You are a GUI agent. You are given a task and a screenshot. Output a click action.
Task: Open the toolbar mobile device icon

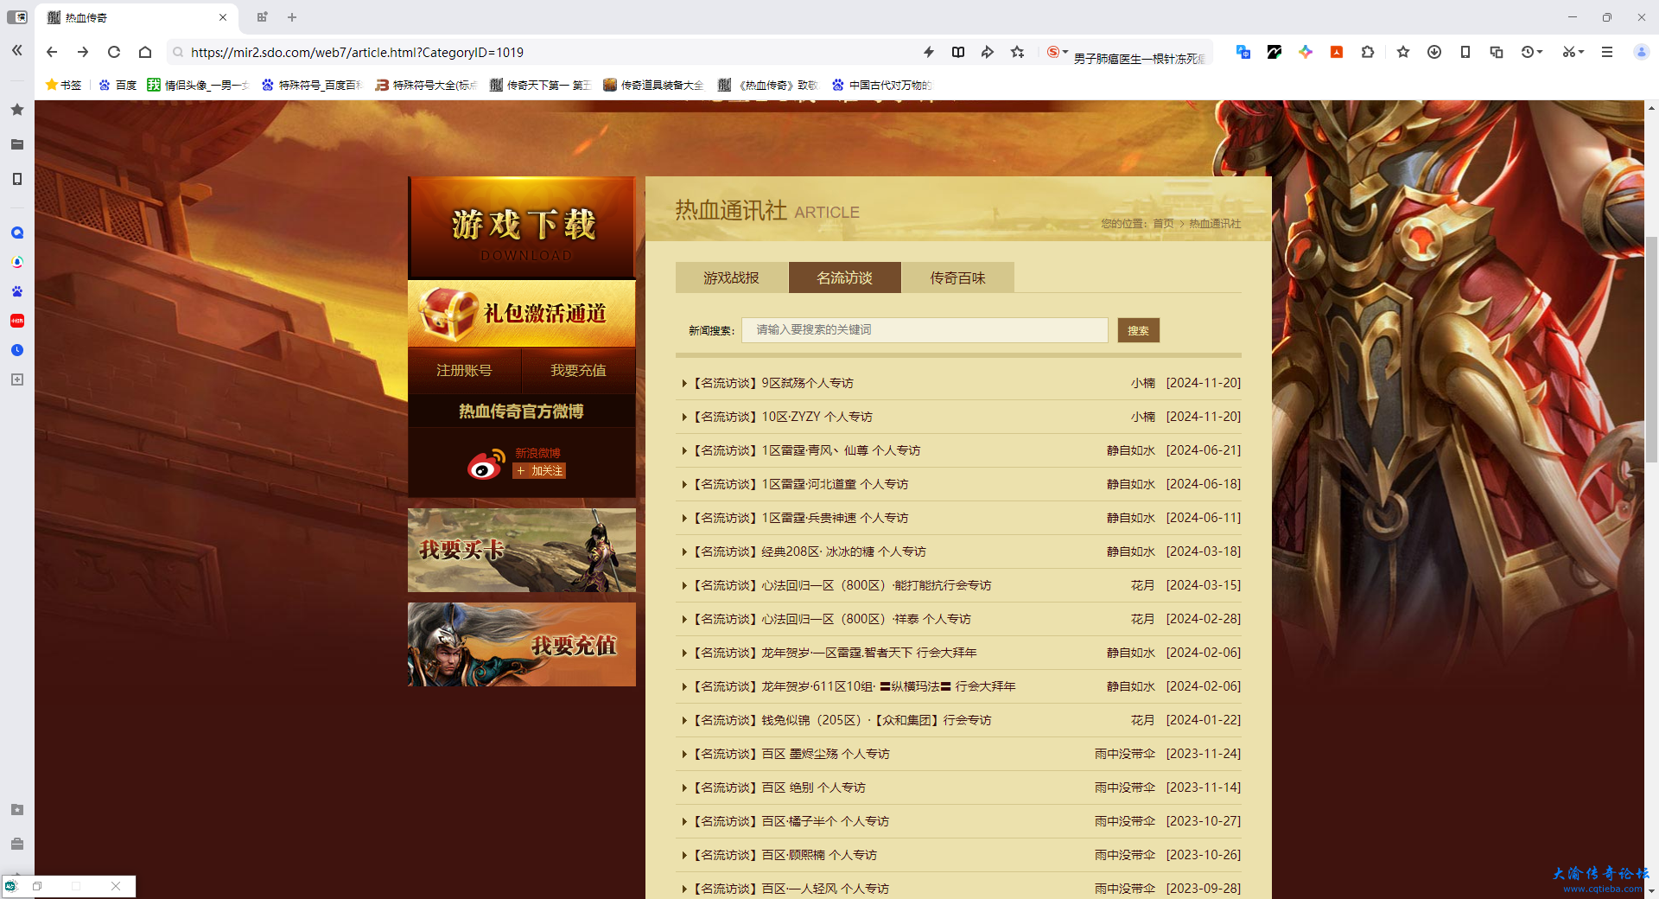(x=1465, y=52)
